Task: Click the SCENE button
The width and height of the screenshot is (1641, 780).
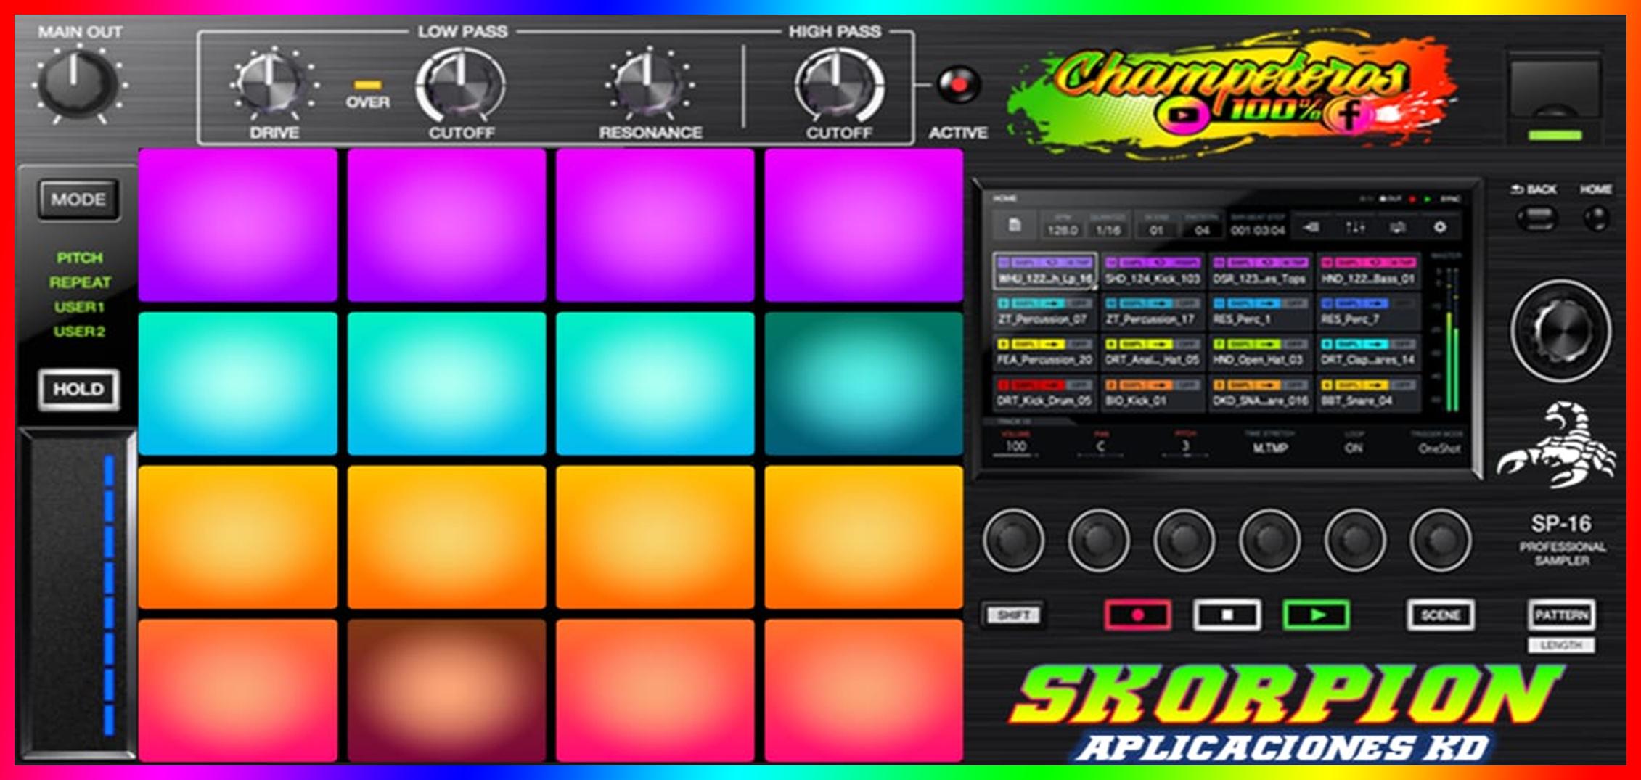Action: pyautogui.click(x=1441, y=615)
